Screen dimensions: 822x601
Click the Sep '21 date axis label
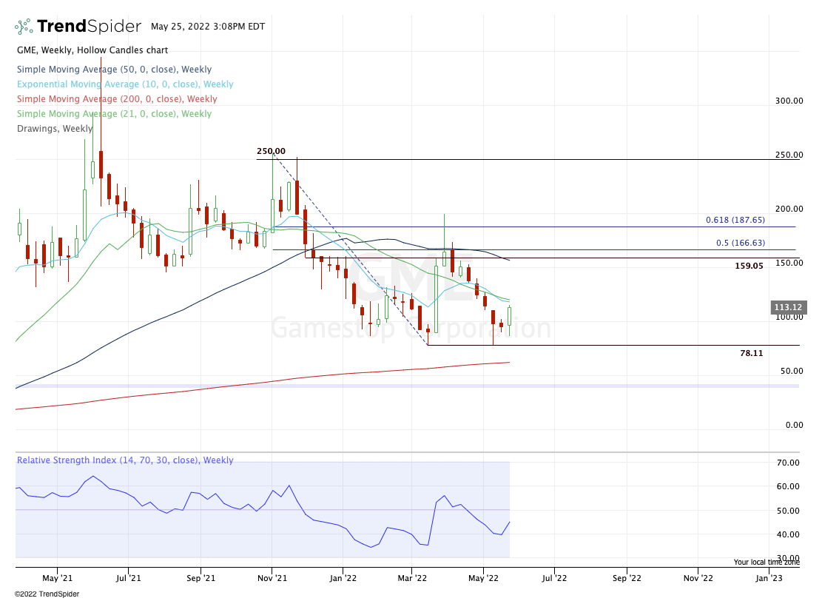[201, 578]
